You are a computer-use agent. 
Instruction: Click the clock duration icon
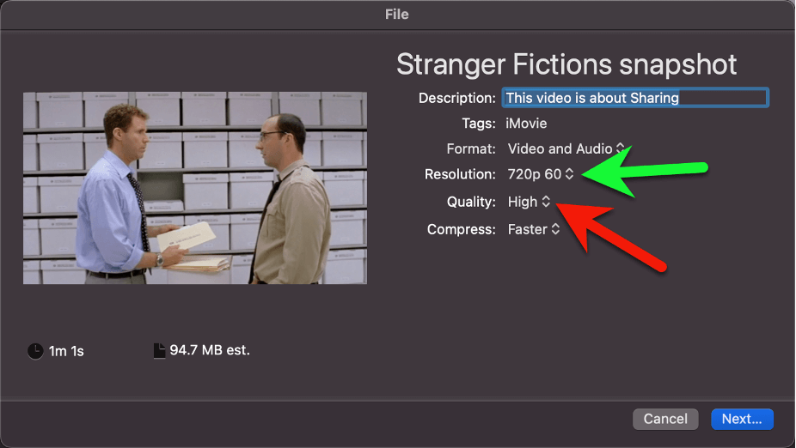[x=35, y=351]
